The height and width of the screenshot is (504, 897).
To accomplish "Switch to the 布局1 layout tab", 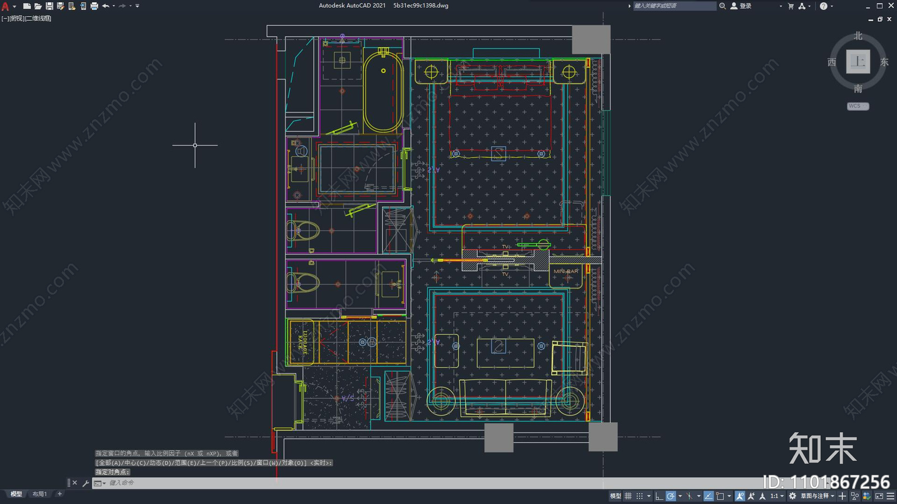I will 39,494.
